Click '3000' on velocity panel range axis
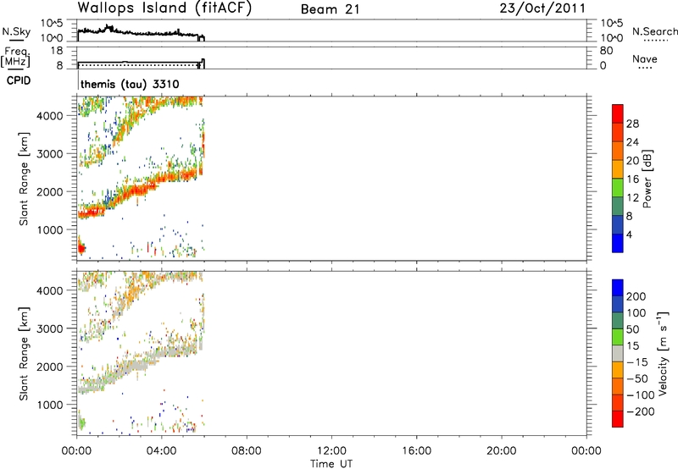Screen dimensions: 678x469 point(50,328)
